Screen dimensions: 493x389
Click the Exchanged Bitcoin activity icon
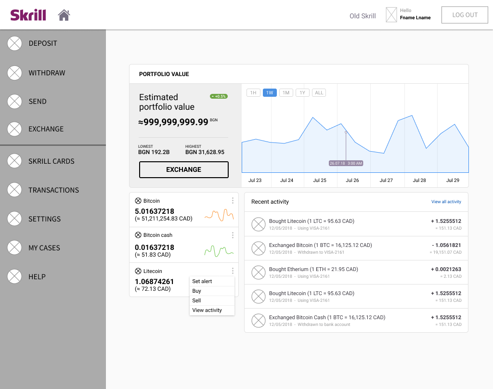pyautogui.click(x=259, y=248)
